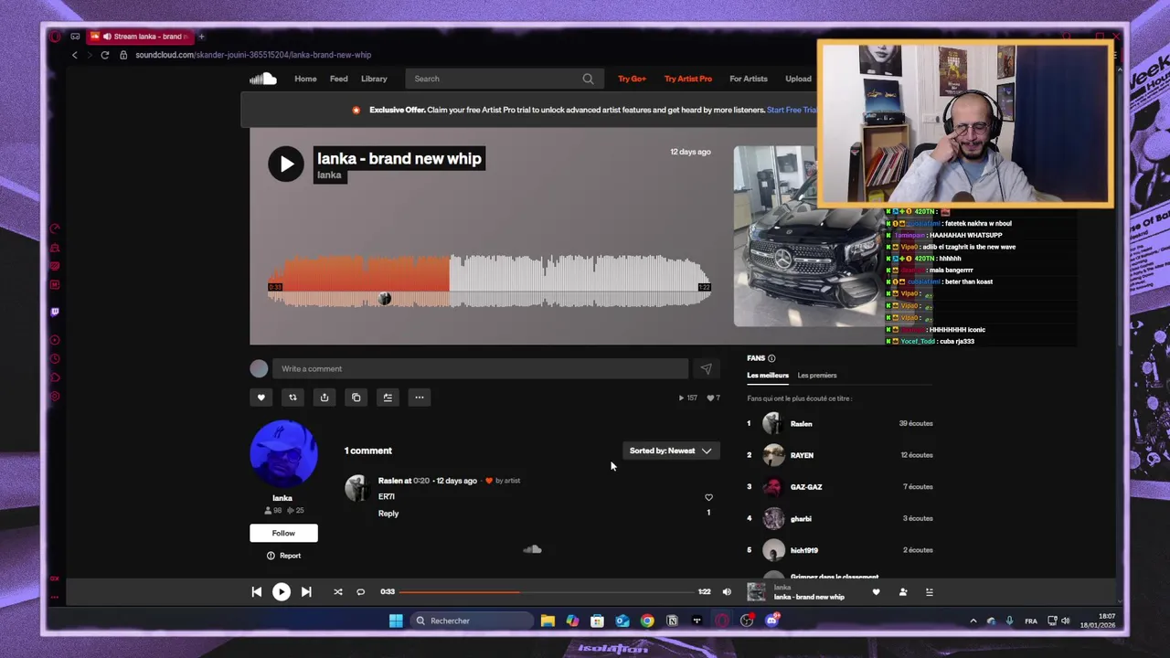The image size is (1170, 658).
Task: Click the track thumbnail in the player bar
Action: [757, 592]
